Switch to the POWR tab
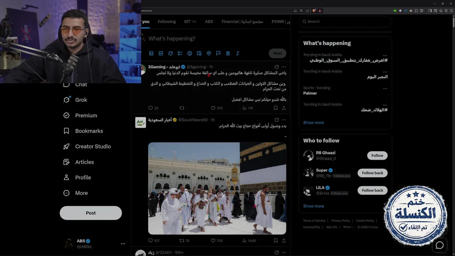 (280, 22)
